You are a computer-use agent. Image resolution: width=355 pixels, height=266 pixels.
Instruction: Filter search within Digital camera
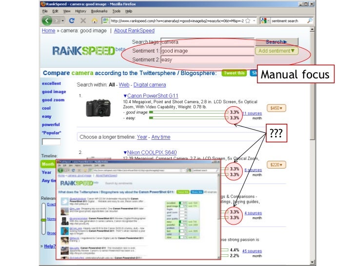click(x=150, y=85)
